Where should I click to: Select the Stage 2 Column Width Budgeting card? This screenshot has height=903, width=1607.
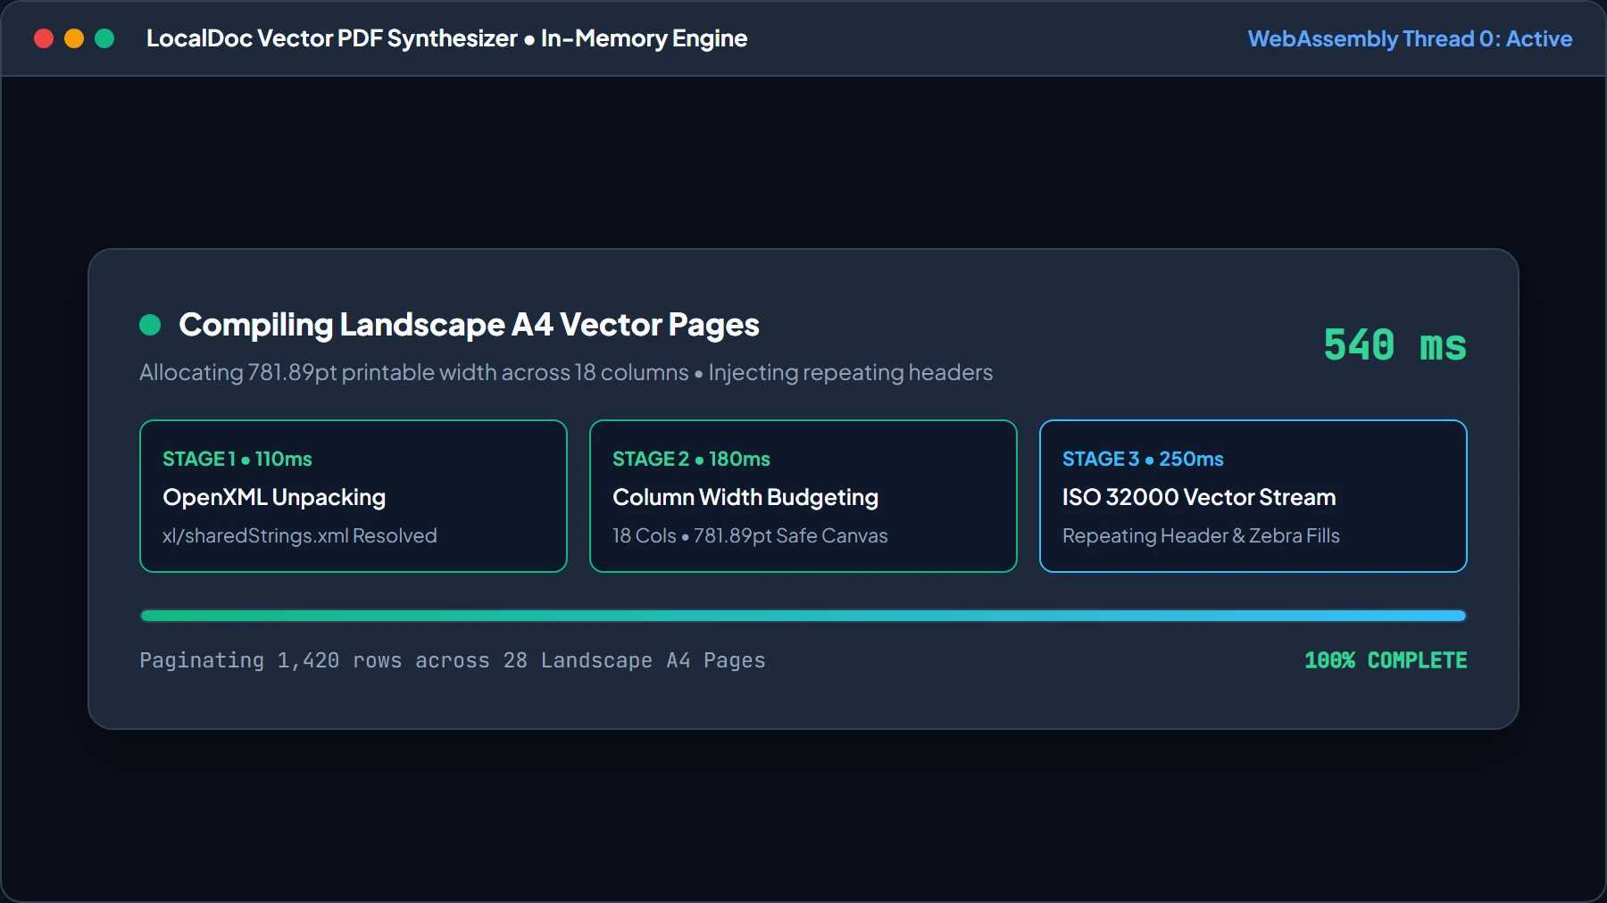pyautogui.click(x=803, y=496)
